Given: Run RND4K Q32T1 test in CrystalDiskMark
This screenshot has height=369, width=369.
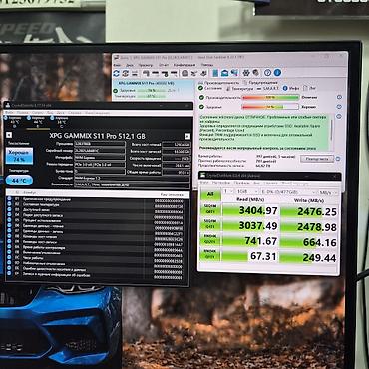Looking at the screenshot, I should (x=210, y=241).
